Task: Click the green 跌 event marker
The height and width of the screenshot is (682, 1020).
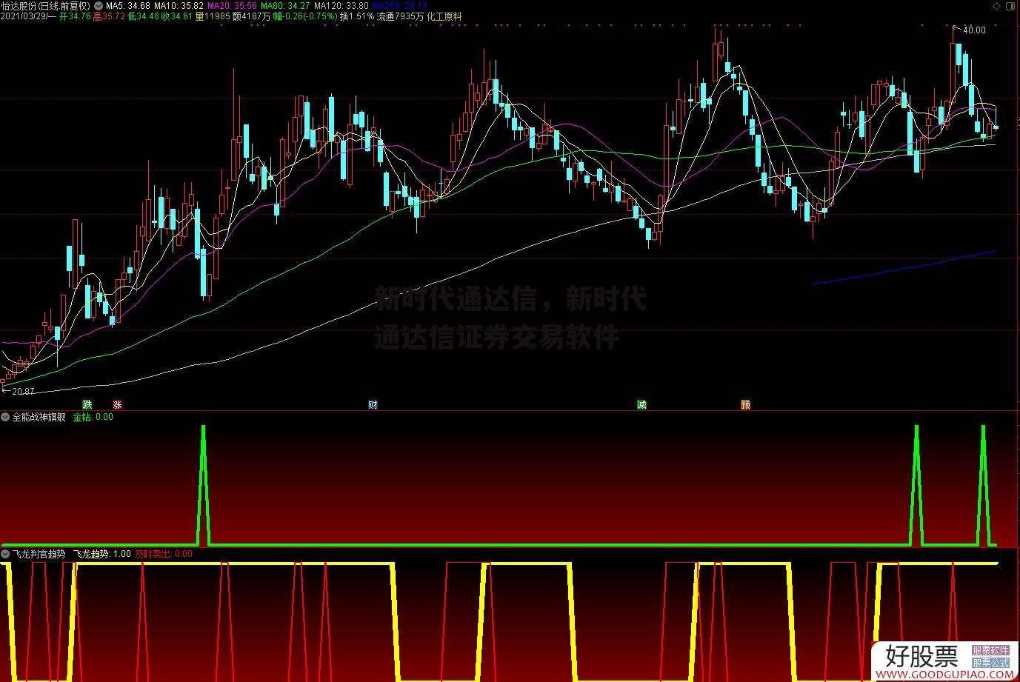Action: (x=87, y=404)
